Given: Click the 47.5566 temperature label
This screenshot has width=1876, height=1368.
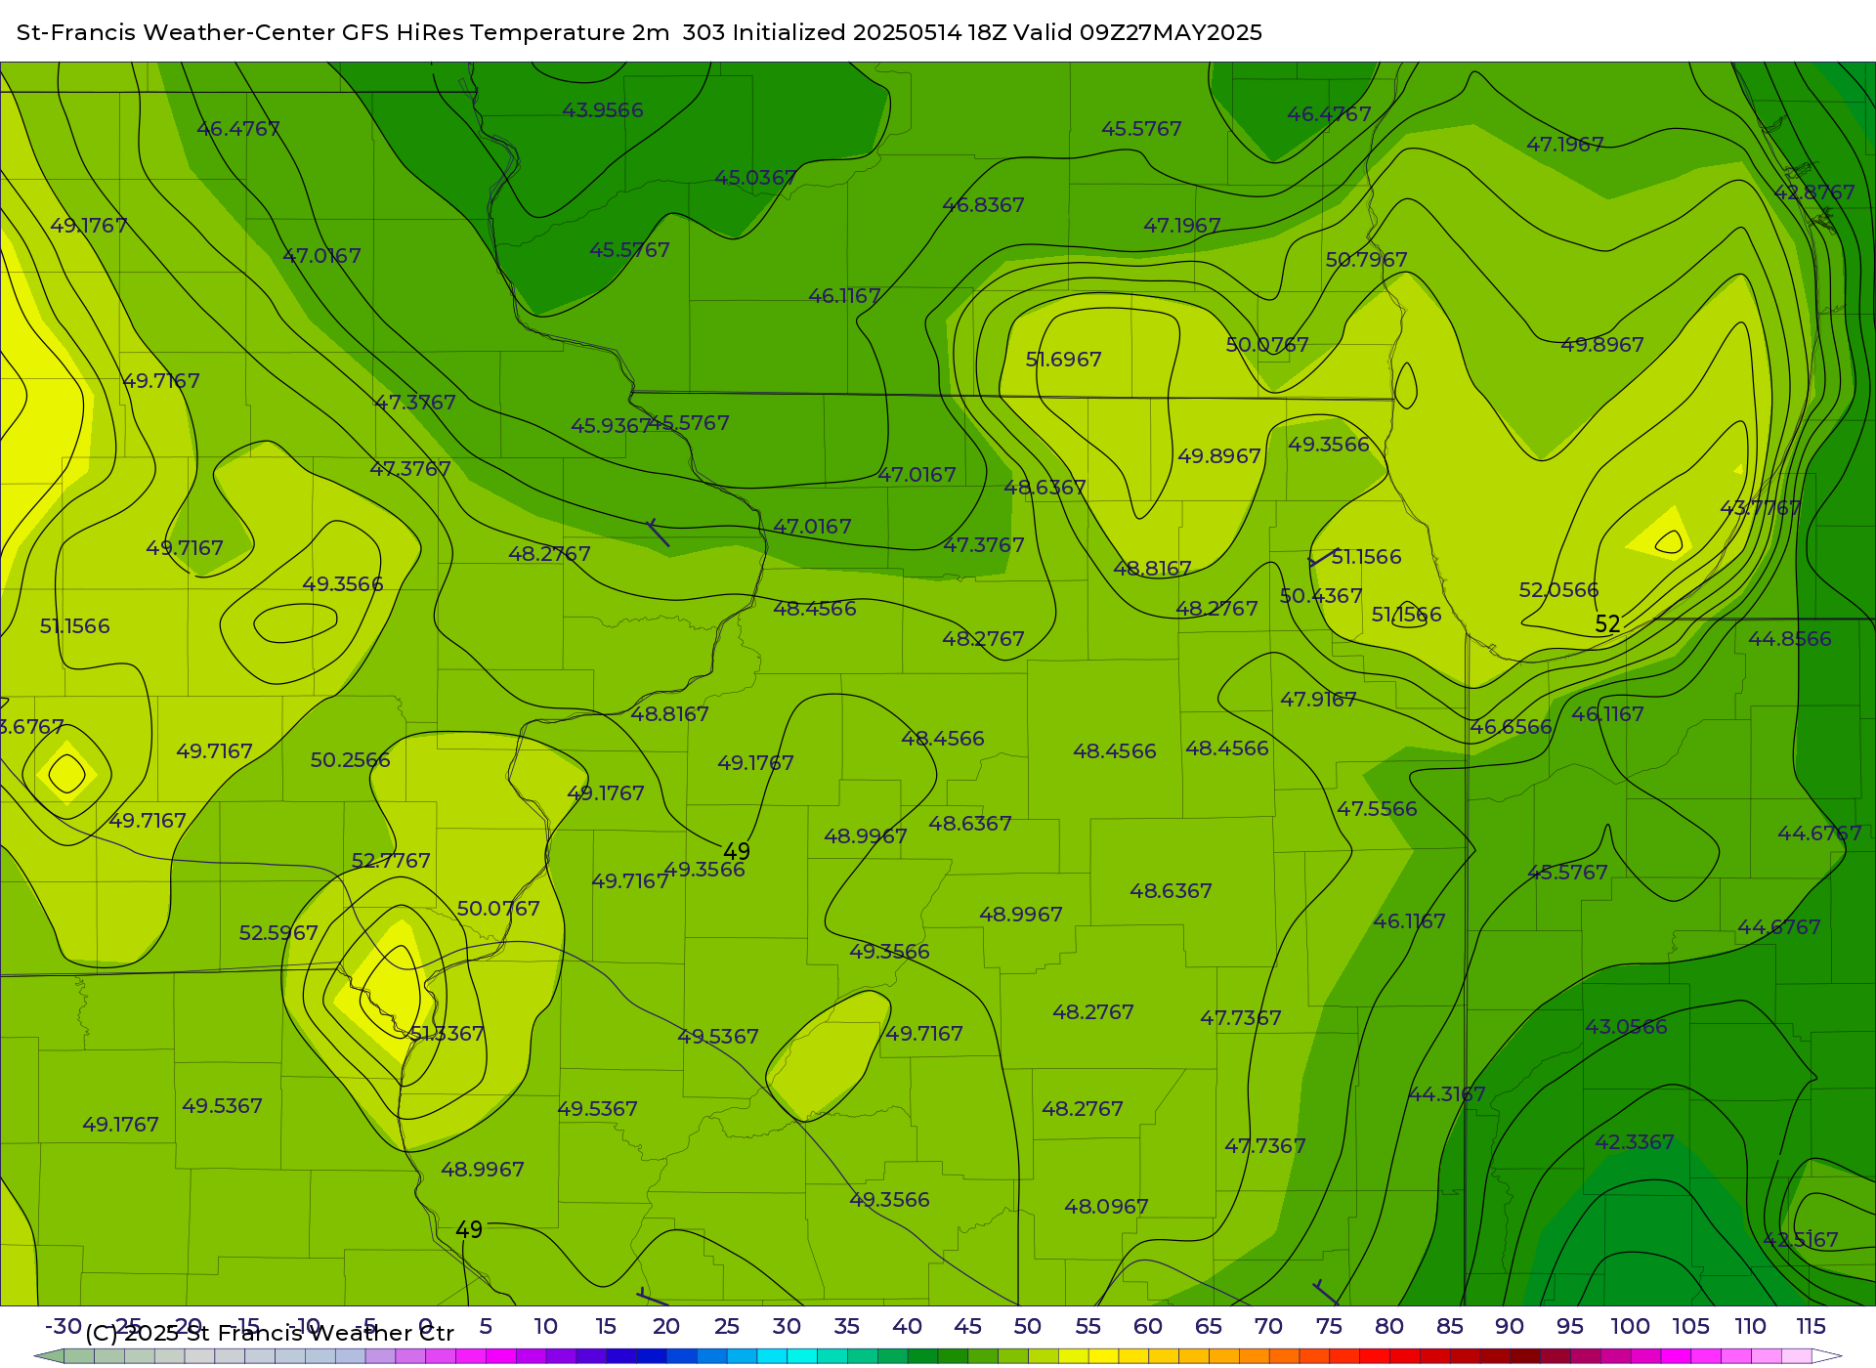Looking at the screenshot, I should (x=1377, y=809).
